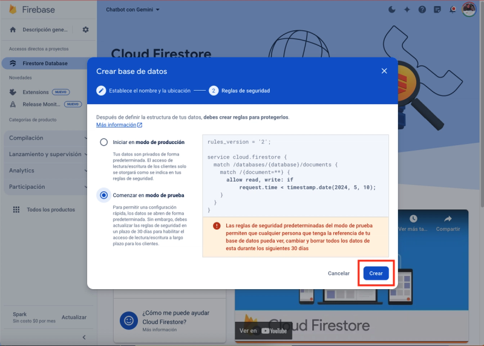The height and width of the screenshot is (346, 484).
Task: Click the Spark plan label
Action: [20, 314]
